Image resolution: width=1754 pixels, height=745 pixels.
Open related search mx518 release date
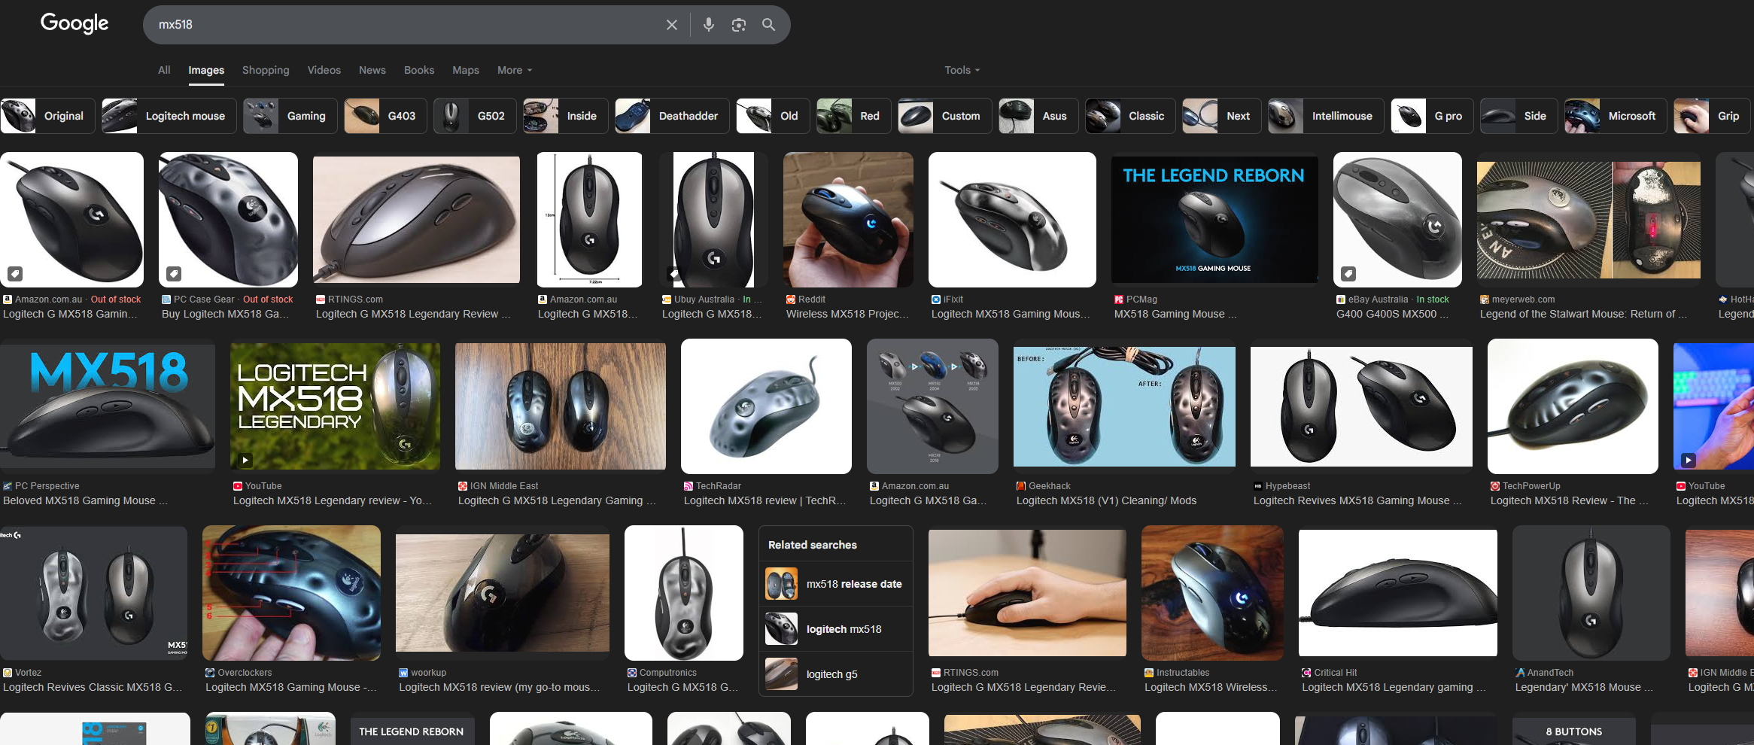pyautogui.click(x=835, y=584)
